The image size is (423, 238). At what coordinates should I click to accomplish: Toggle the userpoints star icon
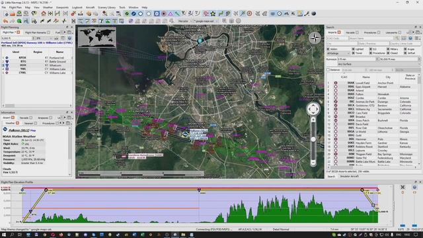click(x=213, y=13)
